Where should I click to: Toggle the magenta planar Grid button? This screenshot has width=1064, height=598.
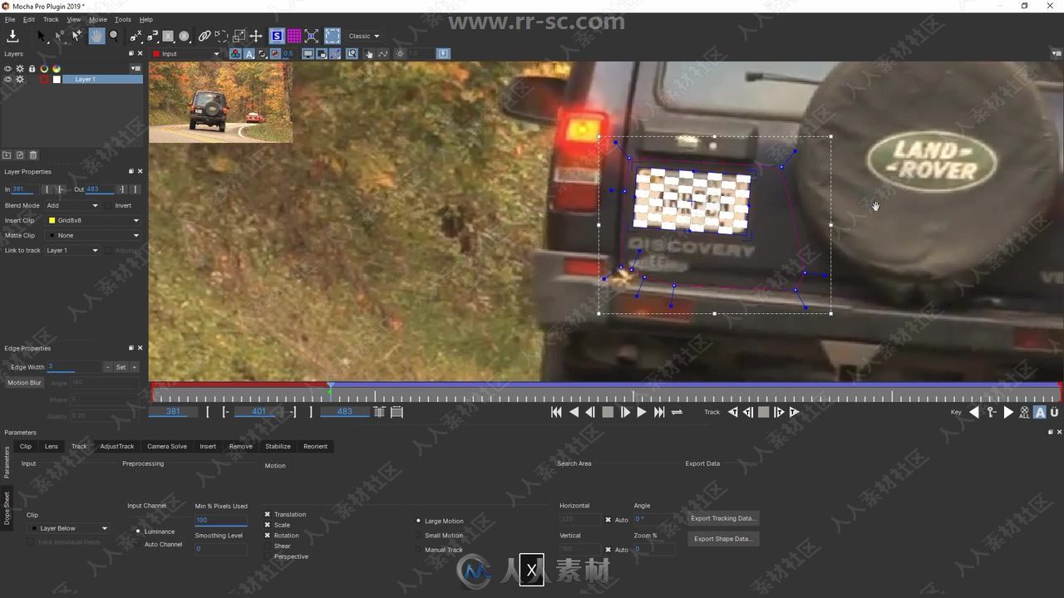[x=294, y=36]
